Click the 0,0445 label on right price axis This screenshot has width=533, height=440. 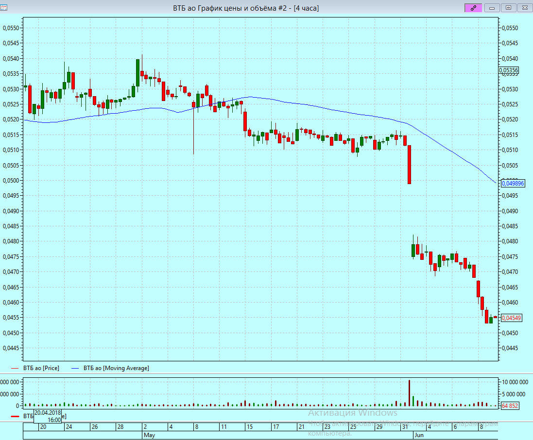tap(510, 348)
